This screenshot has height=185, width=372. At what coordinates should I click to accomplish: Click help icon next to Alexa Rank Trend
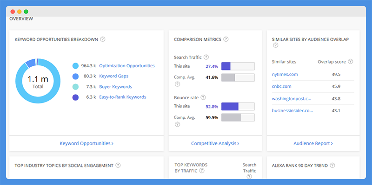pyautogui.click(x=332, y=166)
